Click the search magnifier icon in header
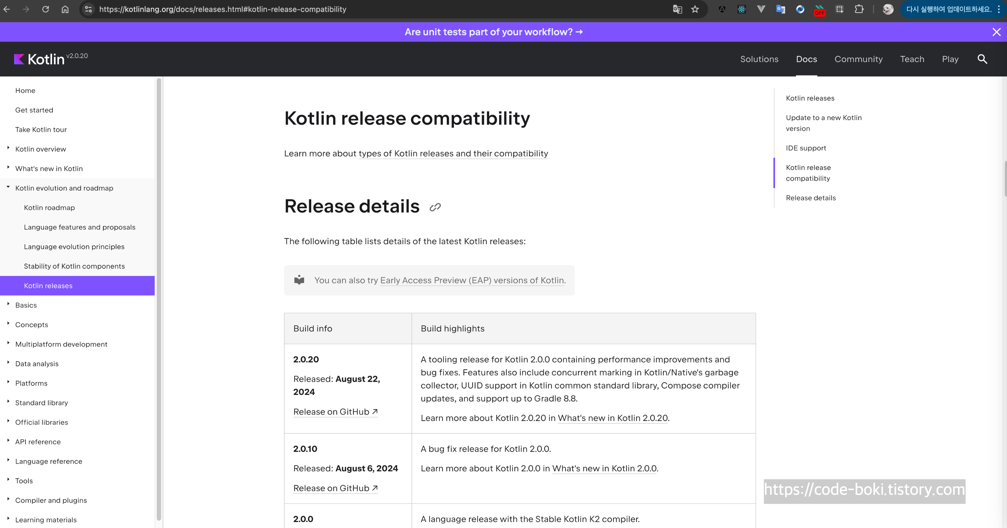This screenshot has height=528, width=1007. 982,59
